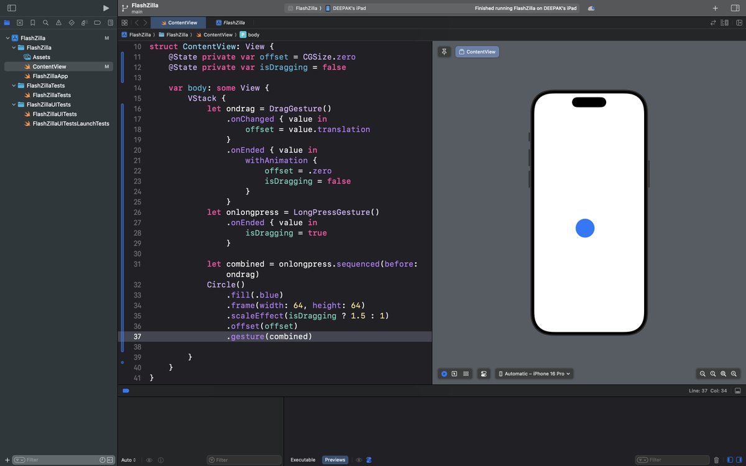The height and width of the screenshot is (466, 746).
Task: Toggle the inspectors panel on right
Action: click(x=735, y=8)
